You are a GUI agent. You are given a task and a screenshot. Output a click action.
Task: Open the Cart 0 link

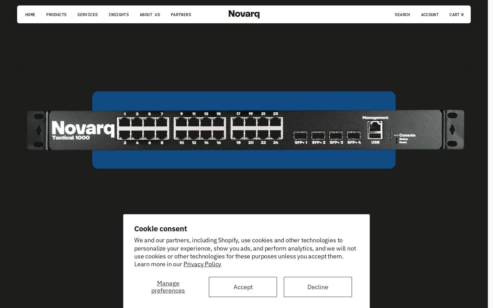point(456,14)
